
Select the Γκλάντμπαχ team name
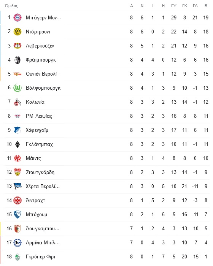(39, 144)
